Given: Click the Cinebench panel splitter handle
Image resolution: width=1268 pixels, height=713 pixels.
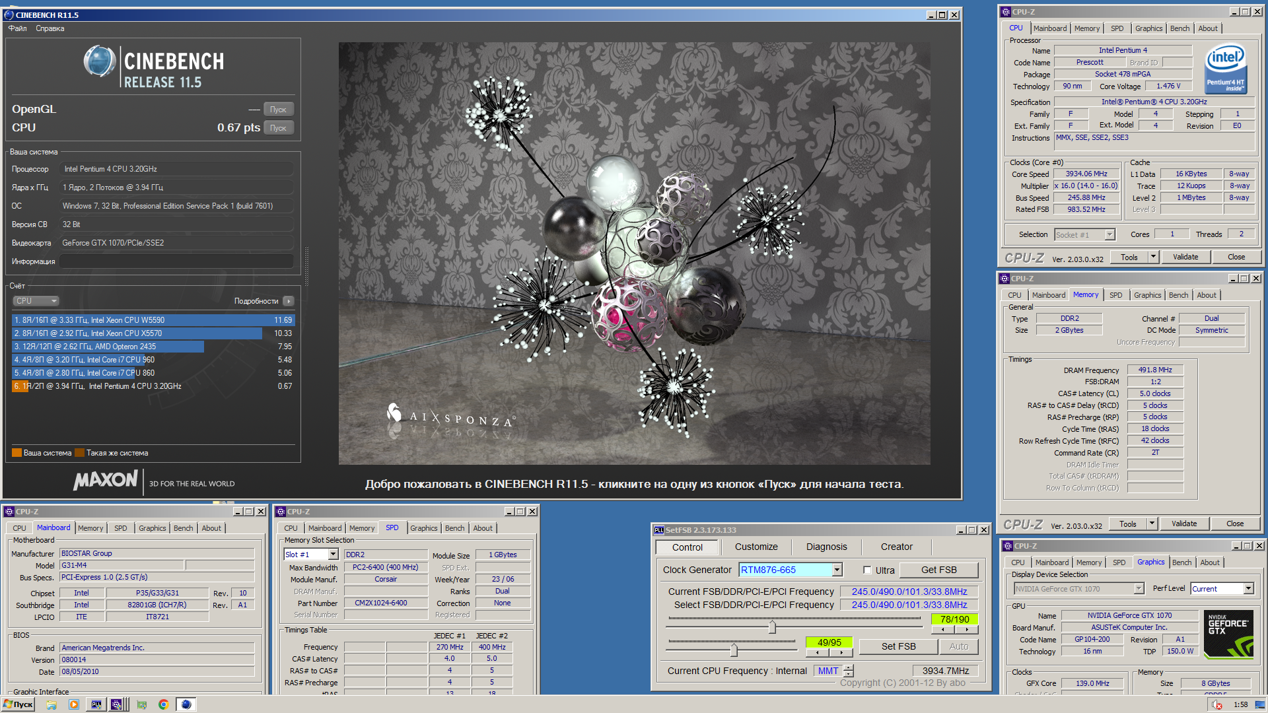Looking at the screenshot, I should (x=306, y=267).
